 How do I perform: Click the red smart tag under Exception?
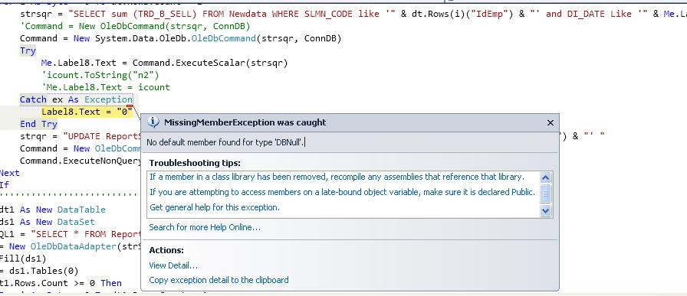point(130,106)
